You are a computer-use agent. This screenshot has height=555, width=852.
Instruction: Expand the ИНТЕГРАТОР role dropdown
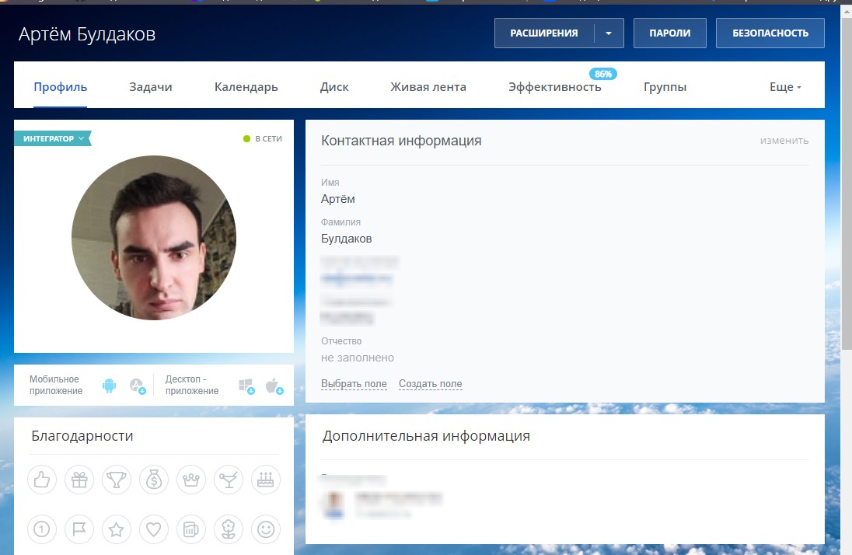pyautogui.click(x=53, y=138)
